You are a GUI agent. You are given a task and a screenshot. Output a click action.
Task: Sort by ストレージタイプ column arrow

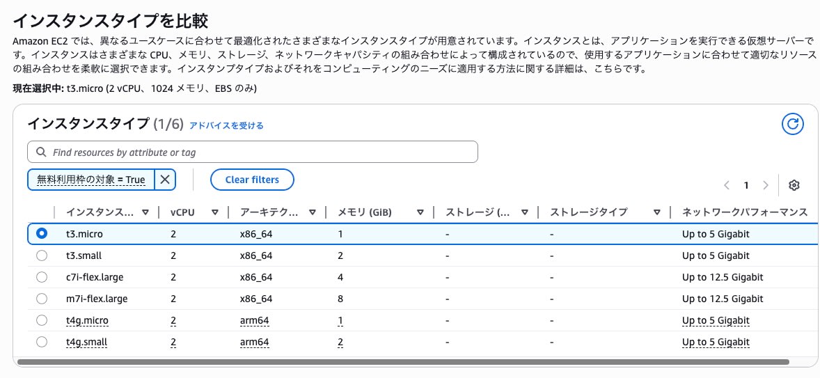coord(657,212)
